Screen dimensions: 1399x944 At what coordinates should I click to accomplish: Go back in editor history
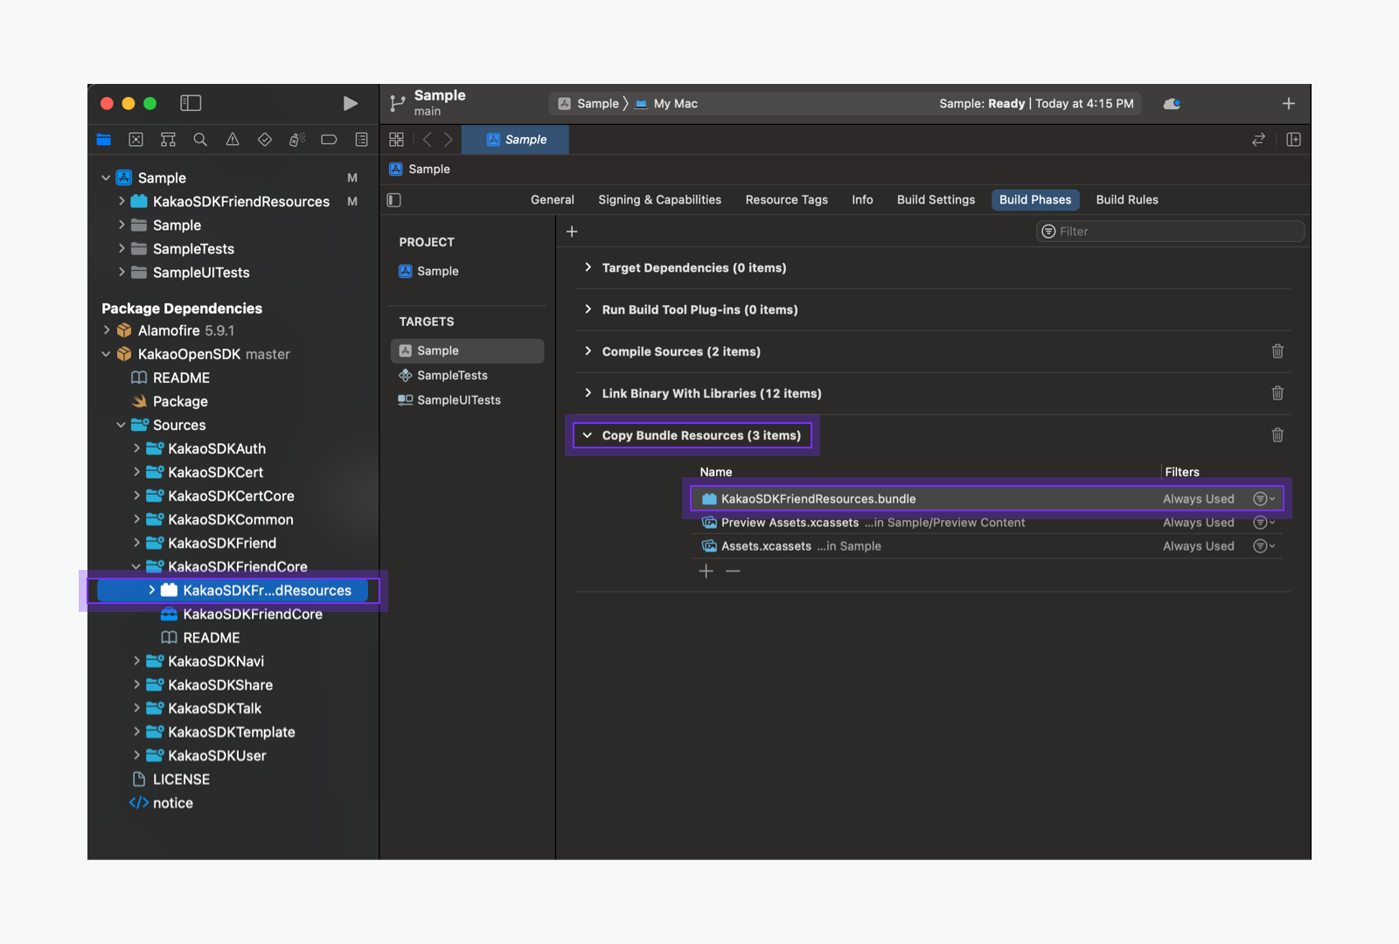click(x=427, y=139)
